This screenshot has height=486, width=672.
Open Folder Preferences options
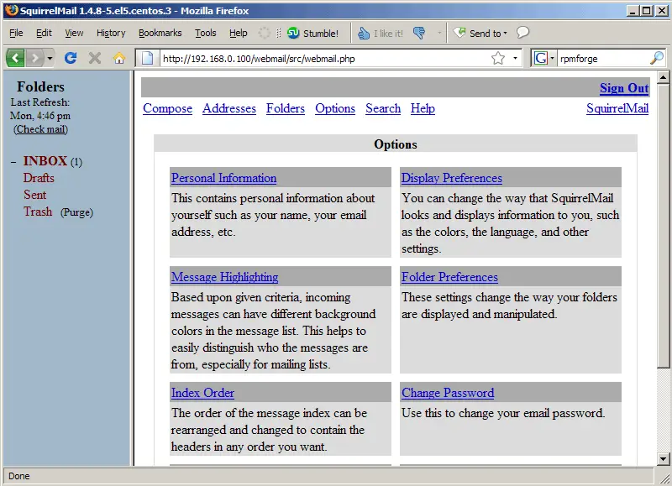coord(449,277)
